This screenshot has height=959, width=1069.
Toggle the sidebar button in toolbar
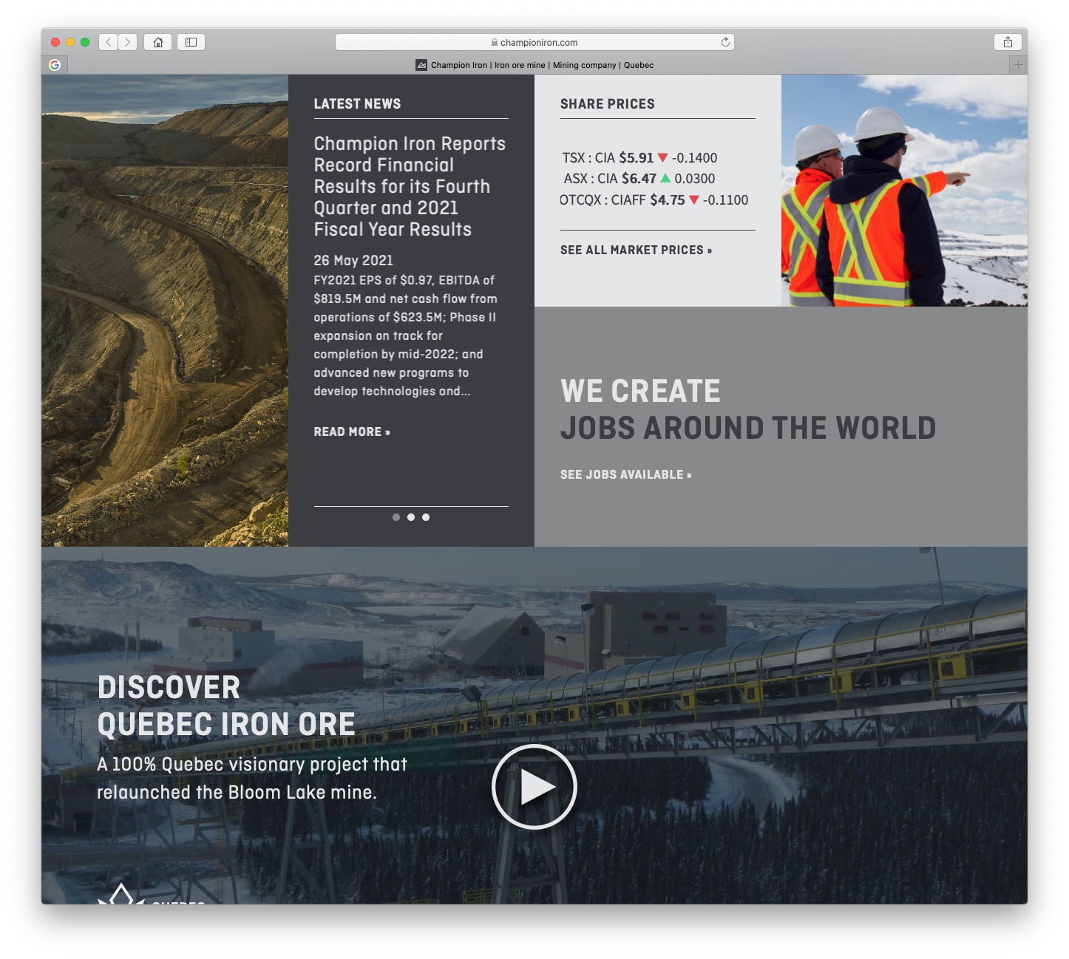191,42
